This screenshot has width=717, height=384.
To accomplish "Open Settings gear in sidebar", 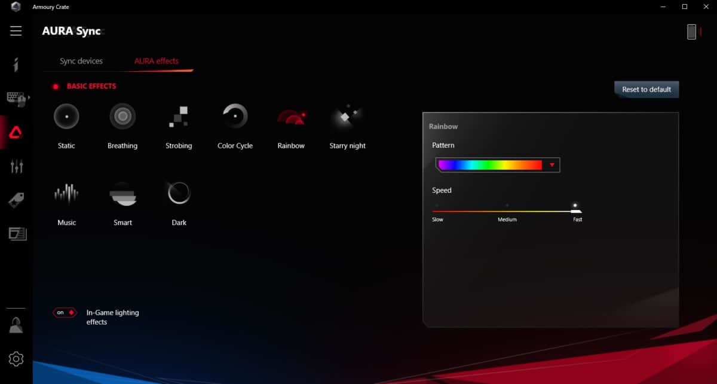I will point(16,359).
